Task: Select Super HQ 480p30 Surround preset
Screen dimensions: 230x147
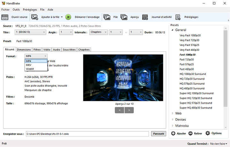Action: 196,108
